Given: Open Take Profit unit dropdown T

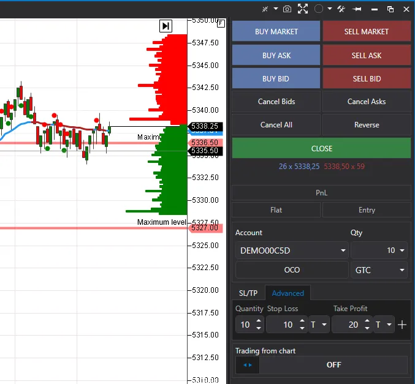Looking at the screenshot, I should [x=384, y=325].
